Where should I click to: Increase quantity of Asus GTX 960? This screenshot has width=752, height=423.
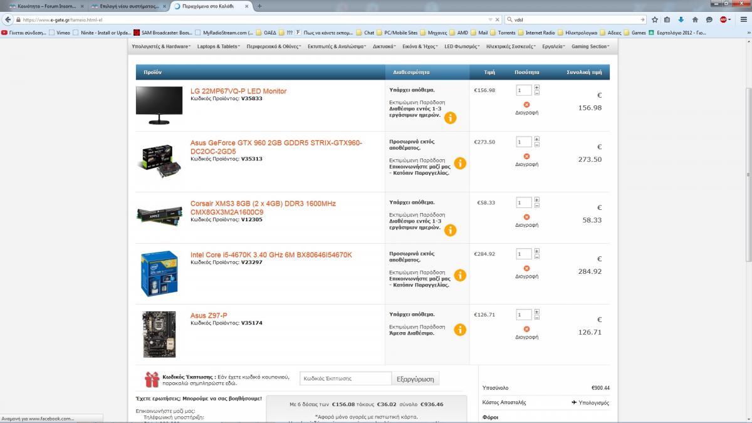pyautogui.click(x=537, y=138)
